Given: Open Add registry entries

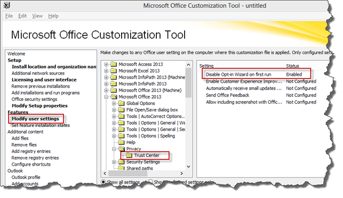Looking at the screenshot, I should [31, 151].
